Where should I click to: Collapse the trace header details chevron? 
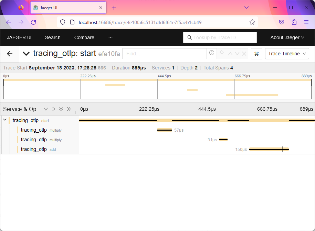pos(26,54)
